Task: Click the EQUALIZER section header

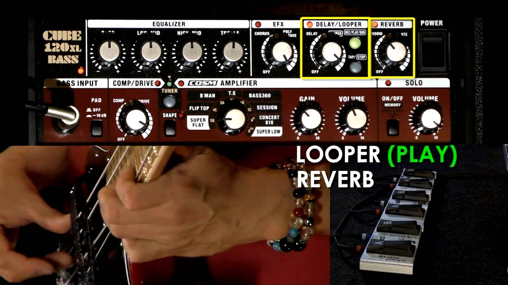Action: (x=169, y=24)
